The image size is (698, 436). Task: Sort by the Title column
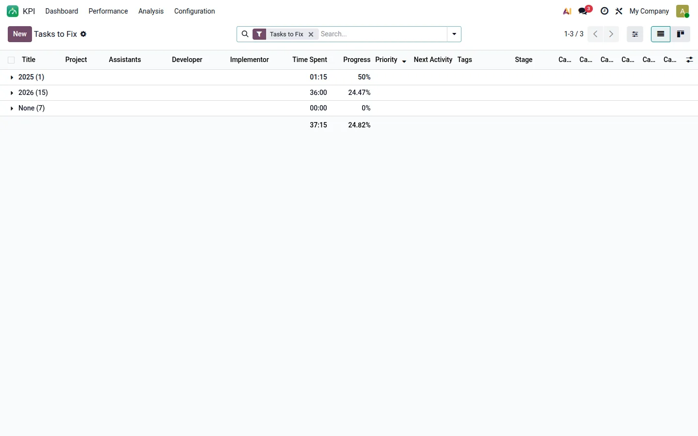point(29,60)
